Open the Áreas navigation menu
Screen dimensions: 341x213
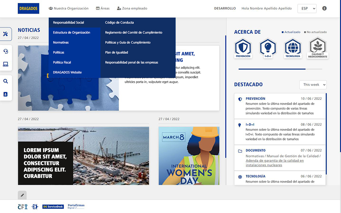(103, 9)
